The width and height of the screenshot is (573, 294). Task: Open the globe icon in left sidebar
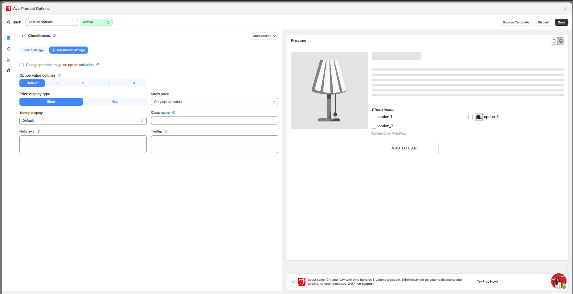(8, 71)
